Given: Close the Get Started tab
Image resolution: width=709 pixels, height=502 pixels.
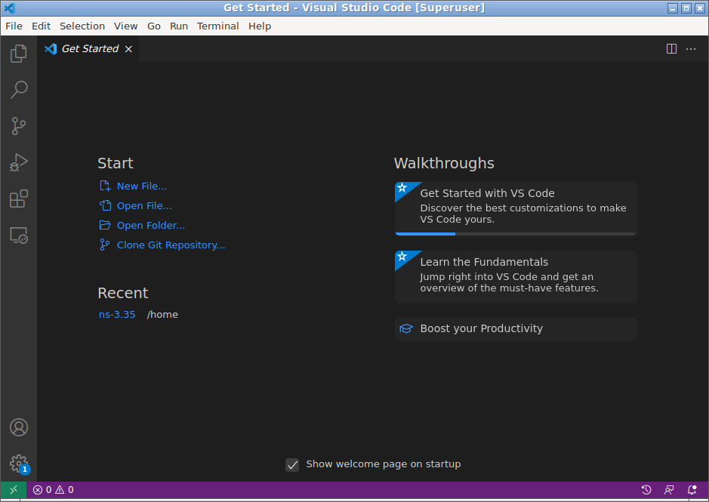Looking at the screenshot, I should (x=128, y=49).
